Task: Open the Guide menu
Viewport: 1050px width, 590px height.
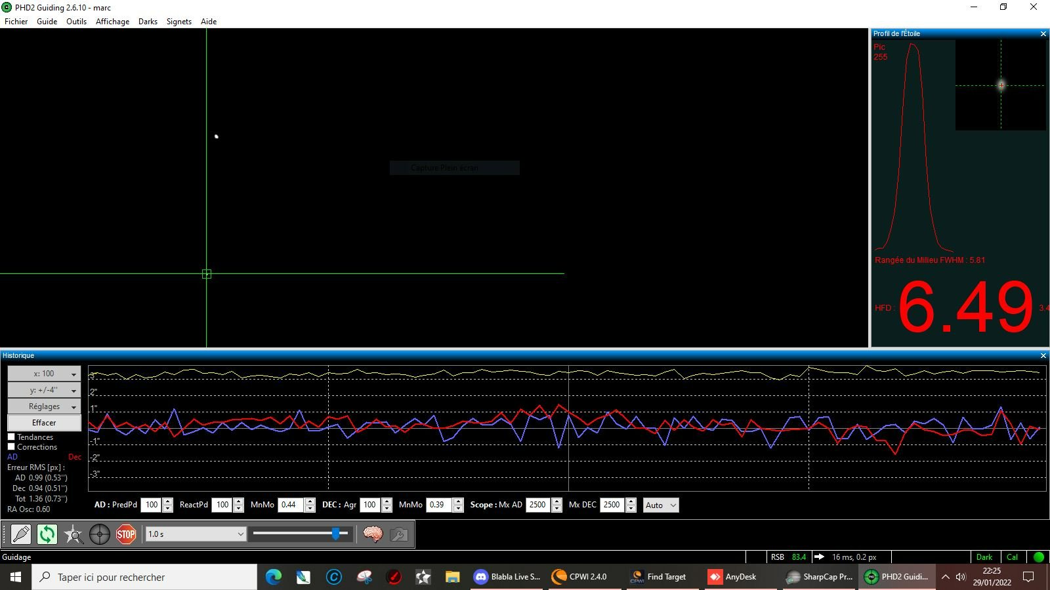Action: click(47, 22)
